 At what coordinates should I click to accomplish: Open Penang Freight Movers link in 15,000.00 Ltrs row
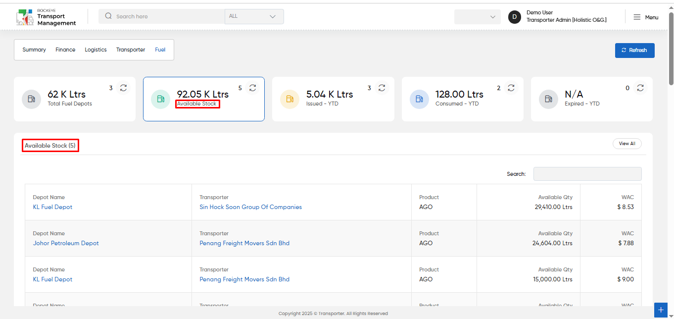[x=244, y=279]
